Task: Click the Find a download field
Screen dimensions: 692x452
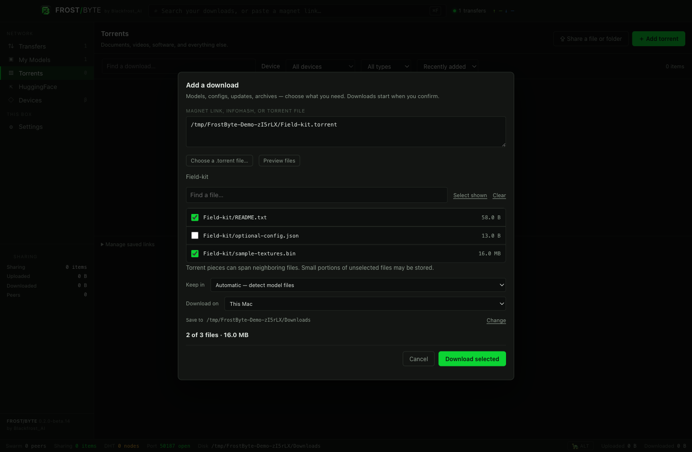Action: pyautogui.click(x=178, y=66)
